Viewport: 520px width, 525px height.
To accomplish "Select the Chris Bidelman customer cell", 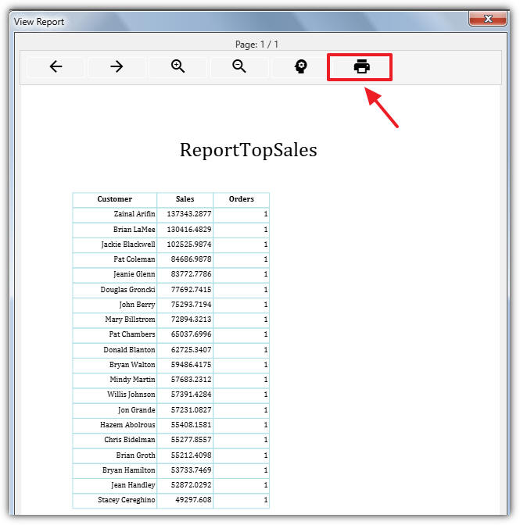I will click(115, 441).
